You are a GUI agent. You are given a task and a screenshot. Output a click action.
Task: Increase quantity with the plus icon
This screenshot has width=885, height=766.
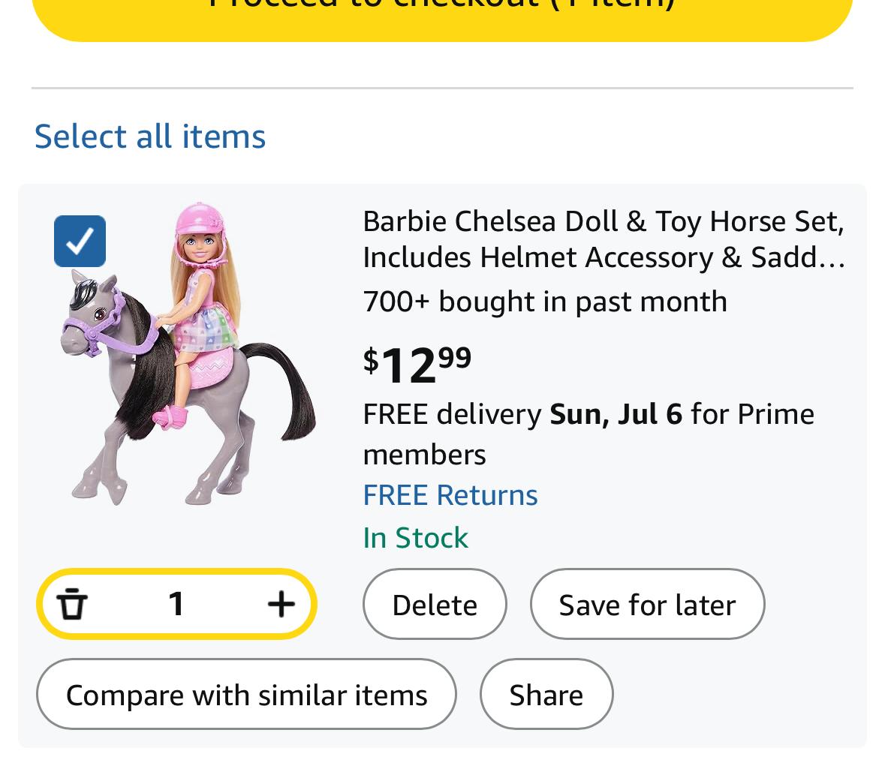pos(281,604)
